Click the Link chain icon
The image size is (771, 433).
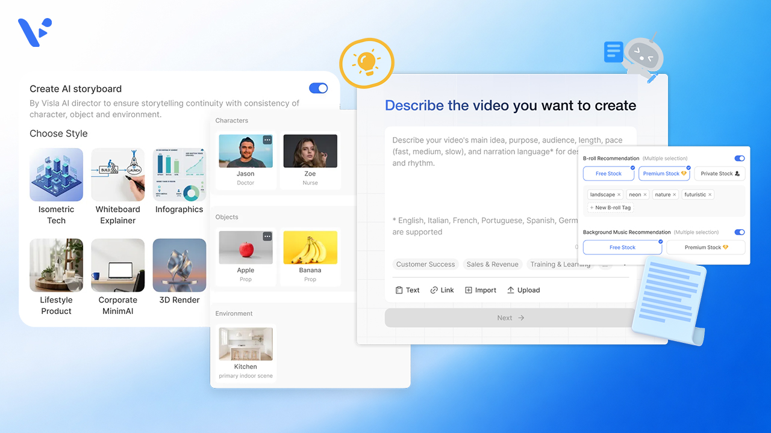[x=434, y=290]
